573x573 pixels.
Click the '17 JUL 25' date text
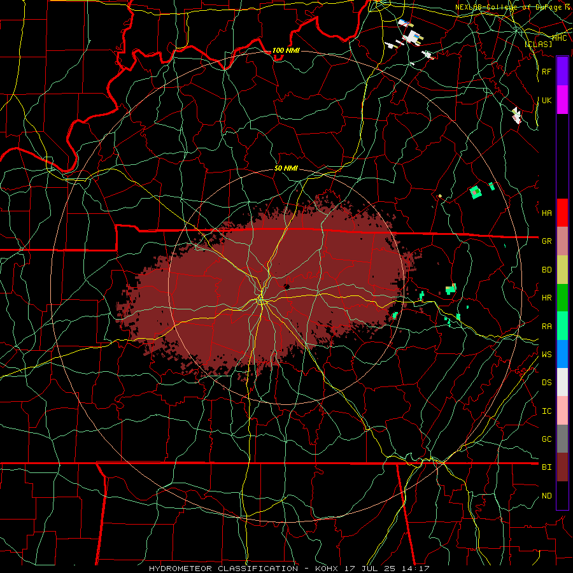point(369,569)
